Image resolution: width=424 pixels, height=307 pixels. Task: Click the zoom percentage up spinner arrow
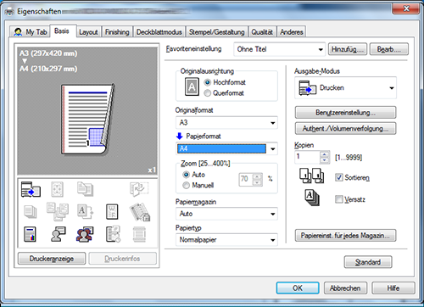[x=257, y=177]
